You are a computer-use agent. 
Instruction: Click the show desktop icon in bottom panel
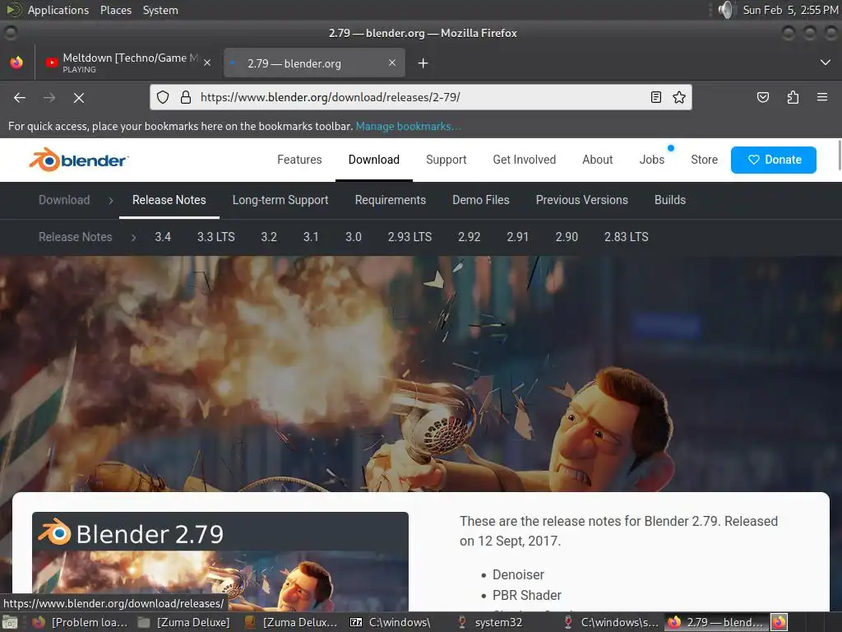[10, 622]
